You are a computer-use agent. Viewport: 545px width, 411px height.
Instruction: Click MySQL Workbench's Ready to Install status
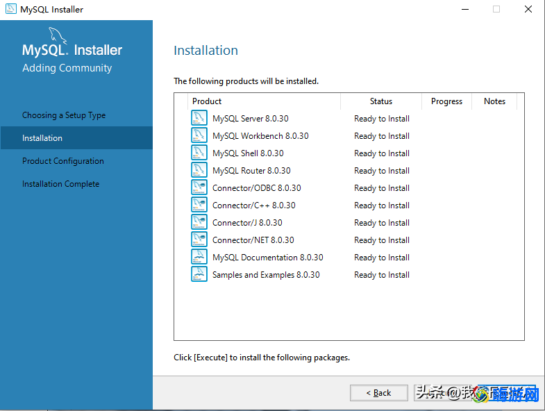coord(382,136)
